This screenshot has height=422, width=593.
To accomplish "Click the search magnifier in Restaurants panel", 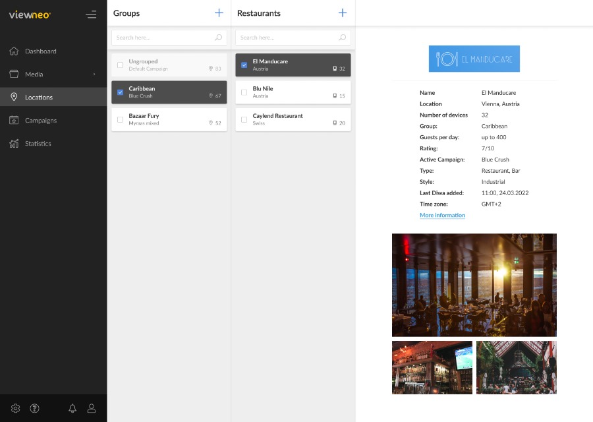I will [x=343, y=38].
